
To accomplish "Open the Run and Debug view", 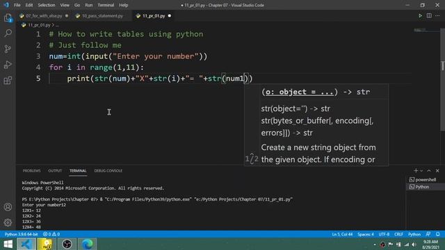I will (x=8, y=65).
